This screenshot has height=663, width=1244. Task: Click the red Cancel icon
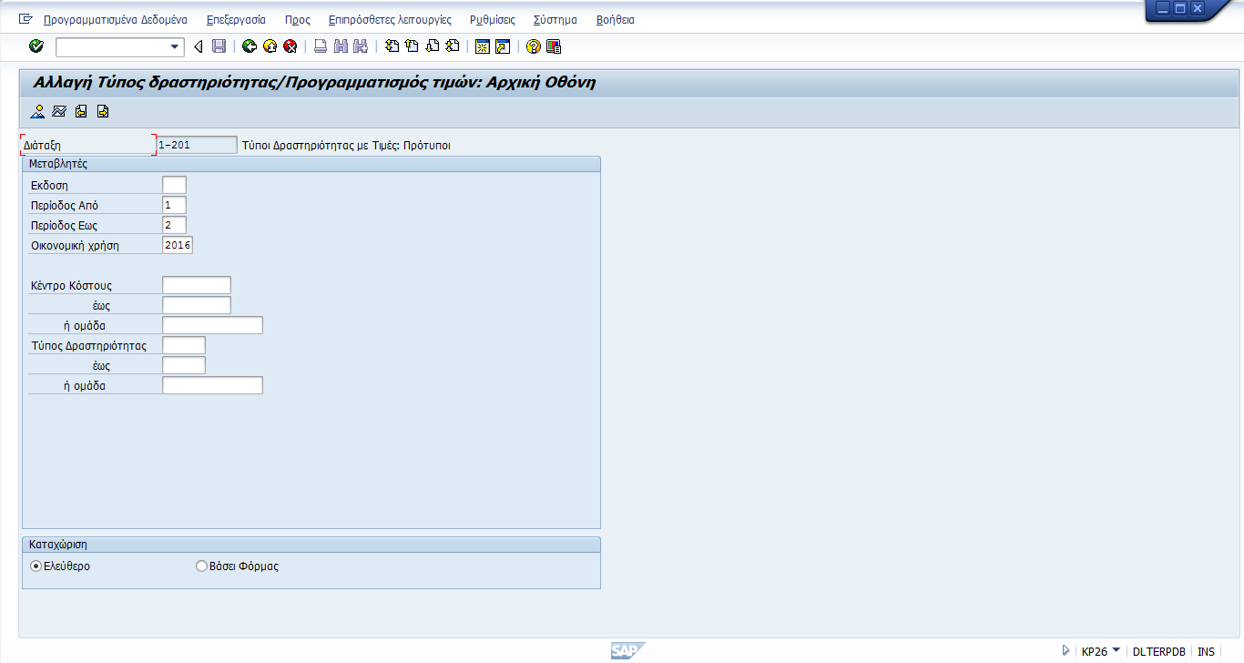click(291, 46)
